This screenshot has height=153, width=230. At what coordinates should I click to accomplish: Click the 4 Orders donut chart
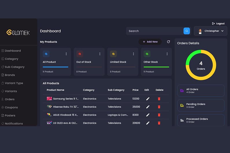pyautogui.click(x=201, y=65)
